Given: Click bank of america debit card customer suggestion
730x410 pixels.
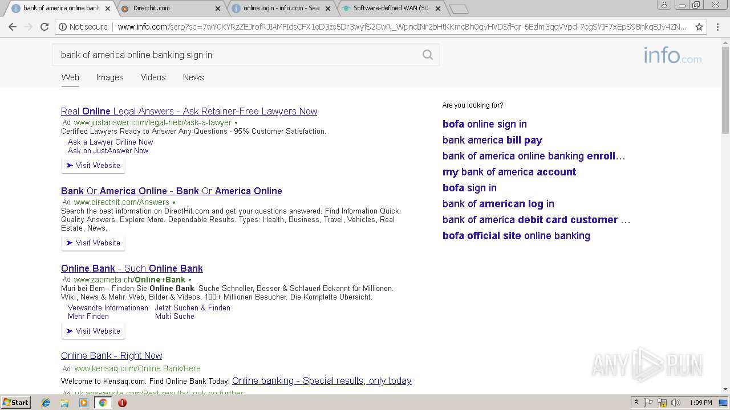Looking at the screenshot, I should coord(536,220).
